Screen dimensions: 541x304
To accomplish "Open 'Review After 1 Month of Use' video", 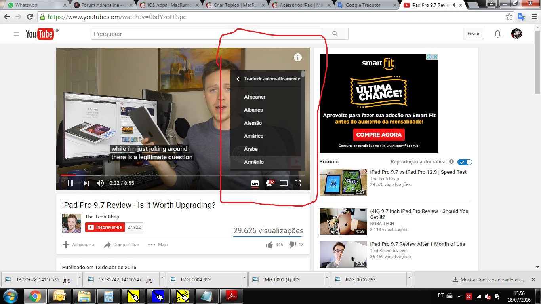I will coord(417,244).
